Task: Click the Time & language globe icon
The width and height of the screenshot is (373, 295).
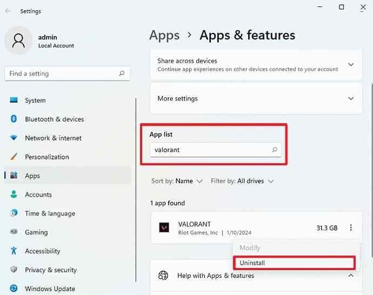Action: [x=14, y=213]
